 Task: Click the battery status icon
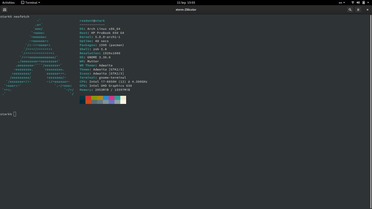[x=363, y=3]
